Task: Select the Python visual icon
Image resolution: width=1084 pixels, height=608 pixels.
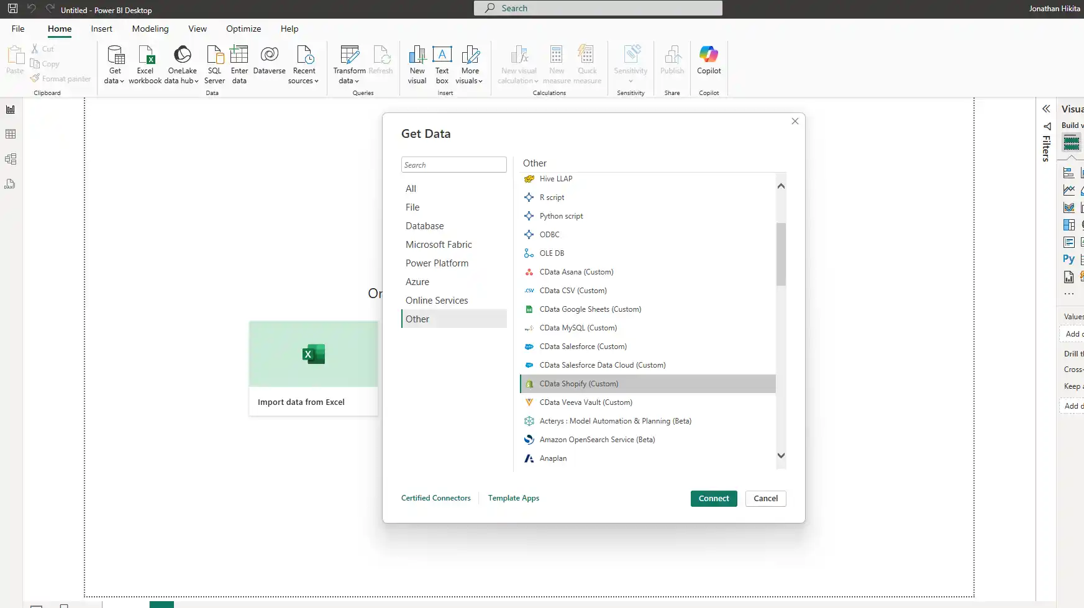Action: click(1068, 259)
